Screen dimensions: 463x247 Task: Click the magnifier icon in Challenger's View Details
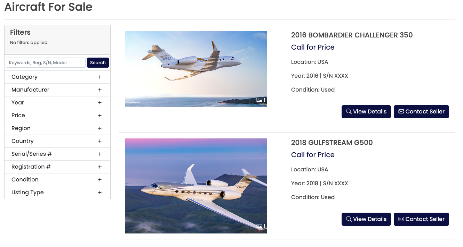349,111
